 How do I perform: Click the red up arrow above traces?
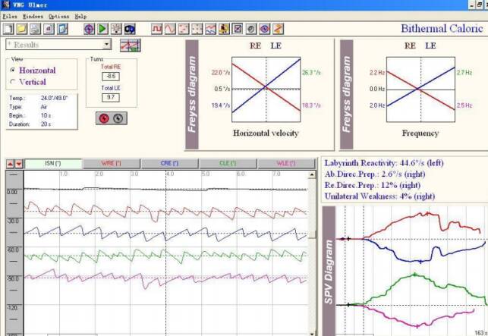[9, 164]
